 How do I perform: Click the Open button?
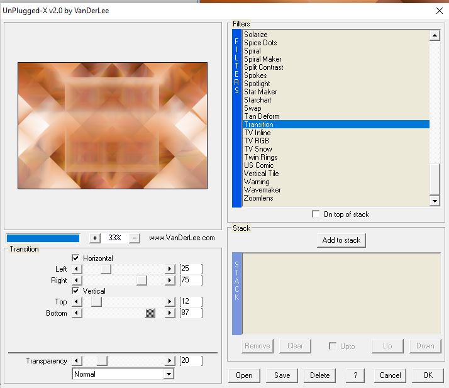(244, 375)
